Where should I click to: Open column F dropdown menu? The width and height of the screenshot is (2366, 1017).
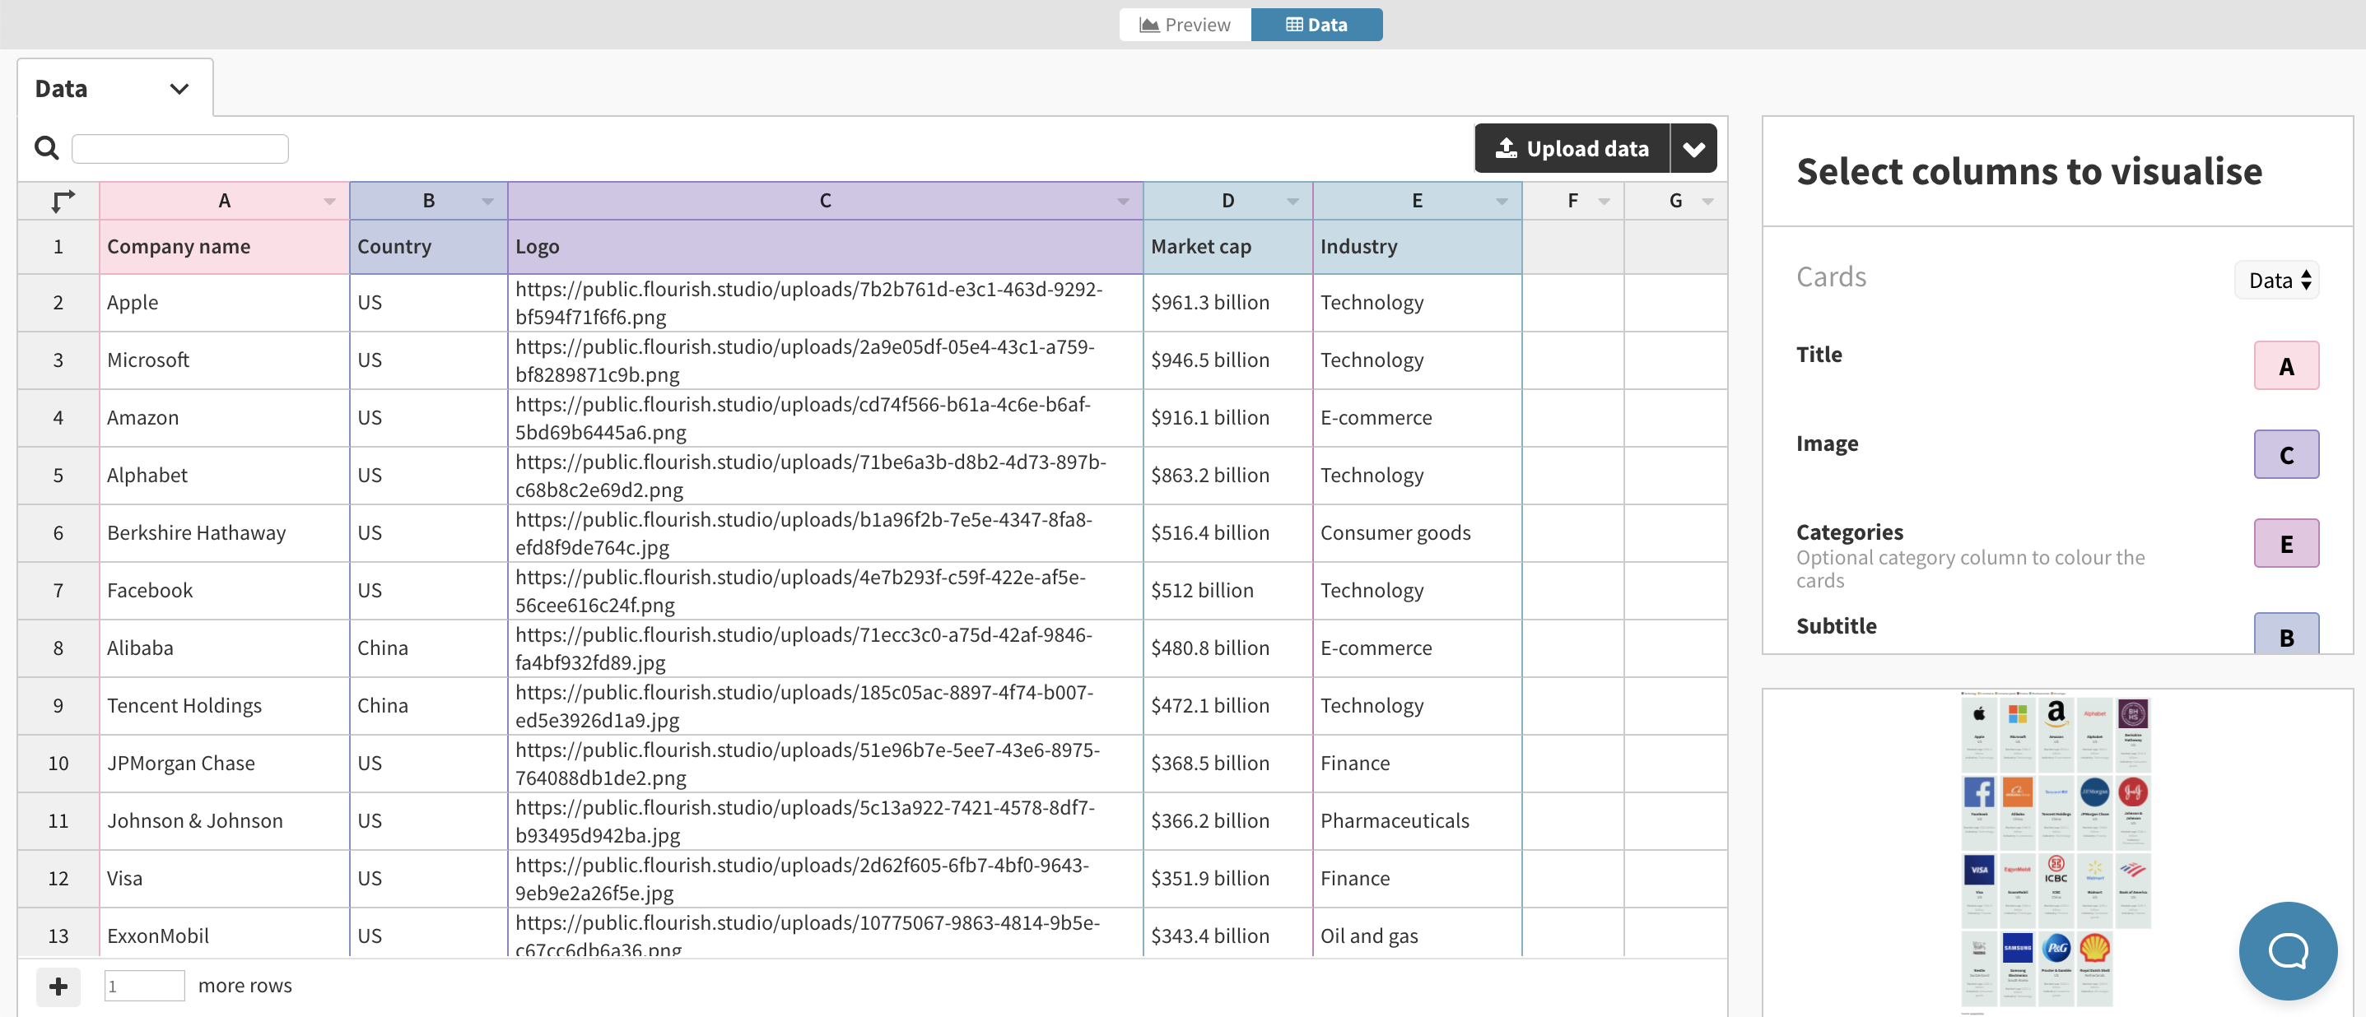(x=1604, y=202)
